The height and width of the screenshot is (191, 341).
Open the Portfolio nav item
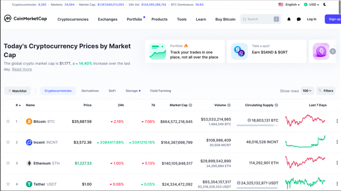[x=134, y=19]
